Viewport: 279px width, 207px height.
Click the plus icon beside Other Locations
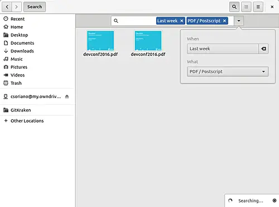pos(6,121)
